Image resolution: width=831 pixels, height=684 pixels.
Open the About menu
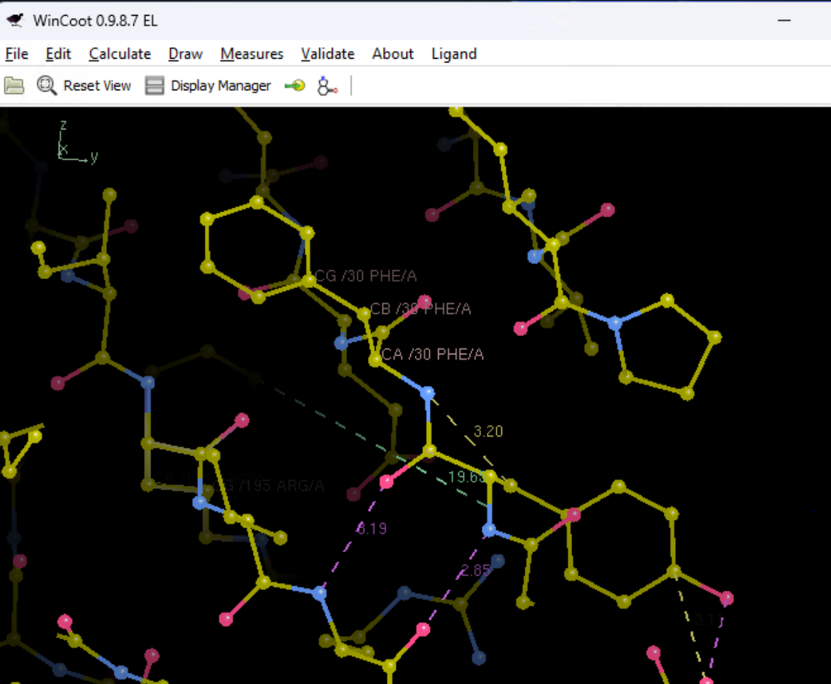pos(392,53)
